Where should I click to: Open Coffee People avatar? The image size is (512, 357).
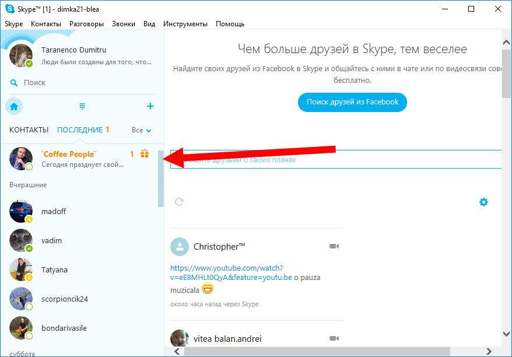[x=21, y=159]
